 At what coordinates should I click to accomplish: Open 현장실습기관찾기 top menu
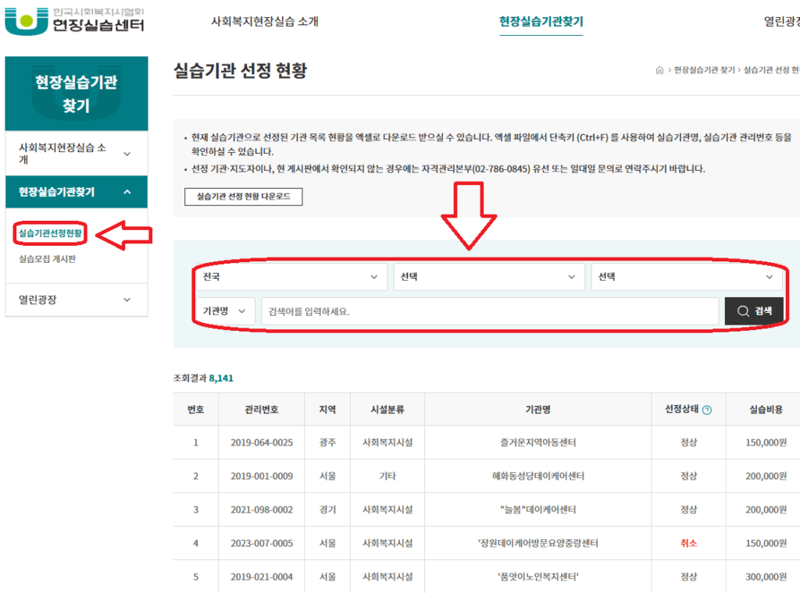click(541, 21)
